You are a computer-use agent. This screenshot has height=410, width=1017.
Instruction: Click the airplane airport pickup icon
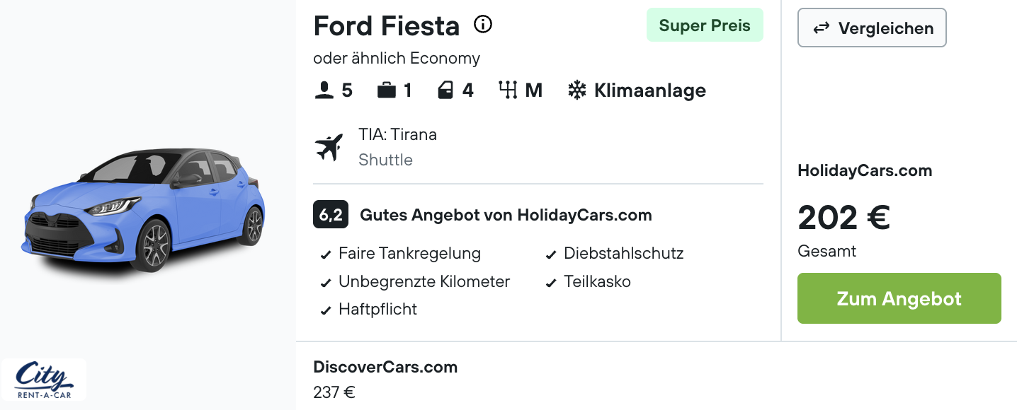point(329,147)
